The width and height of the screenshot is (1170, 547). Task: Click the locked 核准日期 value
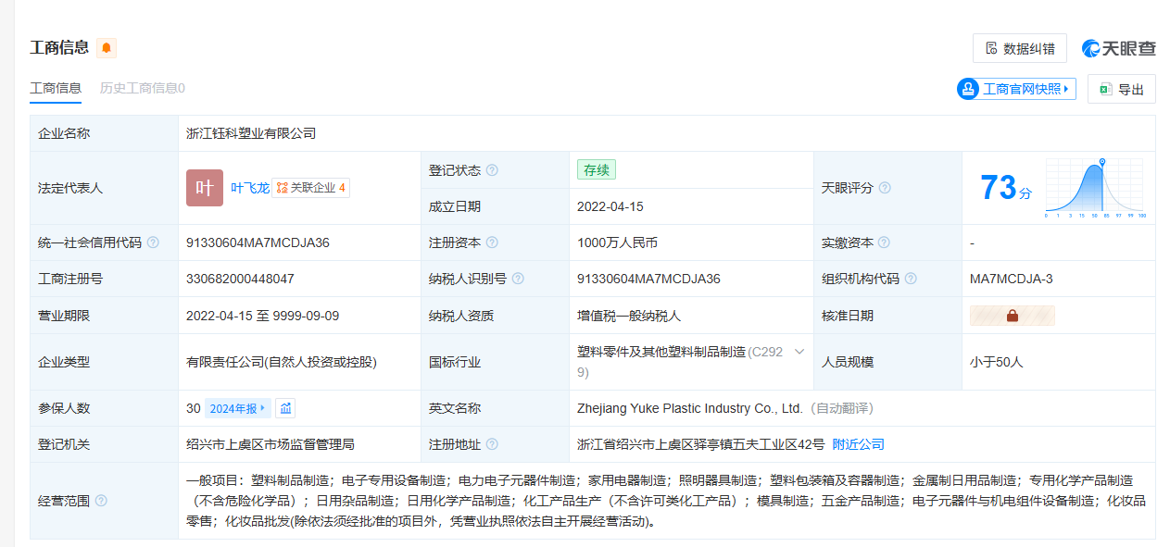pos(1012,316)
